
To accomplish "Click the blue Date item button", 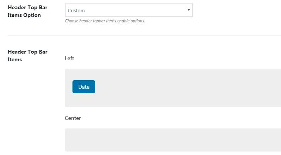I will pyautogui.click(x=84, y=87).
